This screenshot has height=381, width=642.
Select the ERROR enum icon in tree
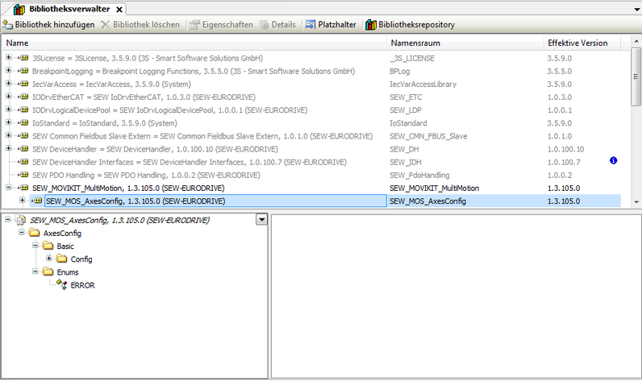point(61,285)
